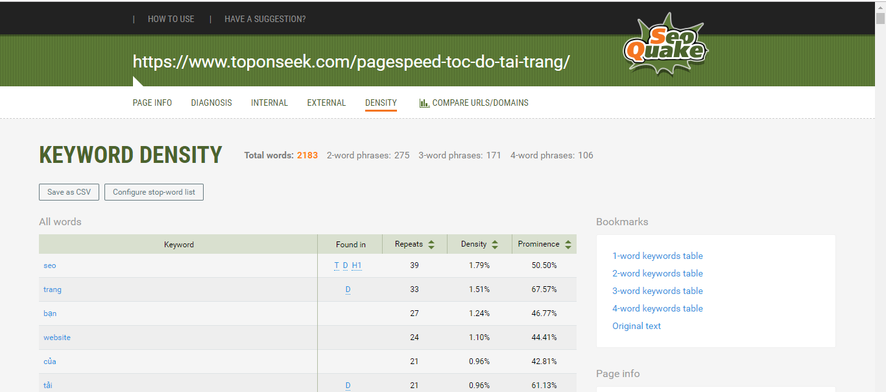The width and height of the screenshot is (886, 392).
Task: Click the vertical page scrollbar
Action: (880, 195)
